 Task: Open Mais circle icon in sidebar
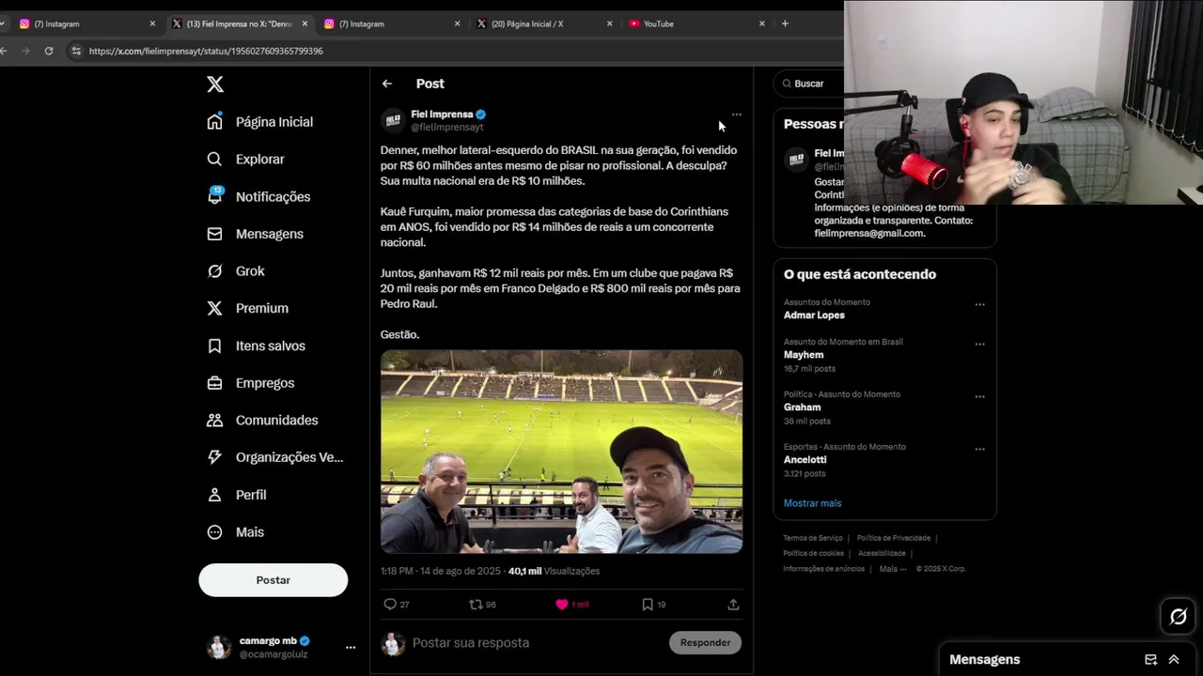[215, 532]
